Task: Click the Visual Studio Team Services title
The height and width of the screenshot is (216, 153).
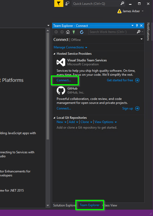Action: point(87,60)
